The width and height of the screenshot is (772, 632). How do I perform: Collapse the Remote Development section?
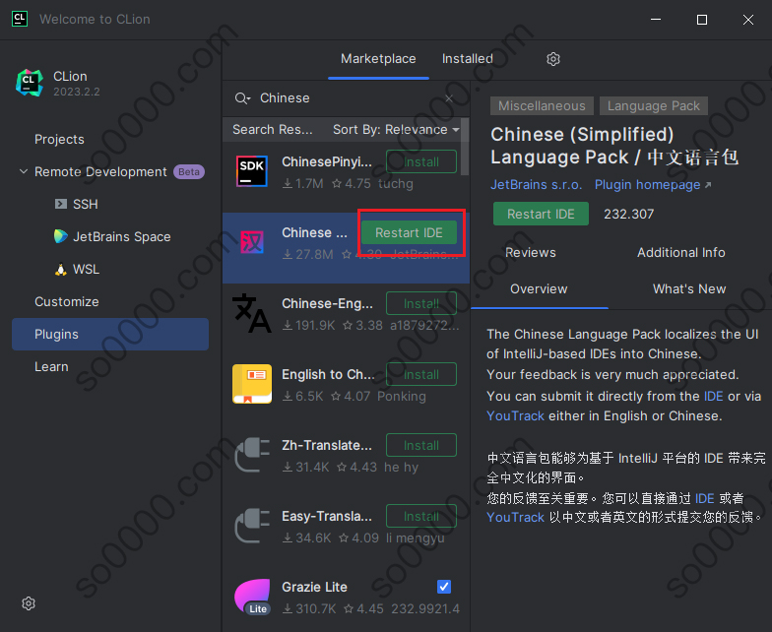tap(24, 171)
